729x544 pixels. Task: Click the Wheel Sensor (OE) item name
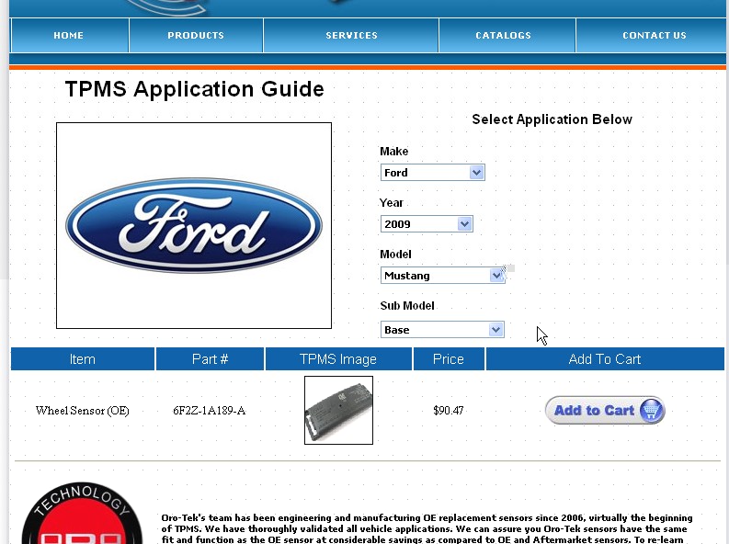[x=83, y=411]
